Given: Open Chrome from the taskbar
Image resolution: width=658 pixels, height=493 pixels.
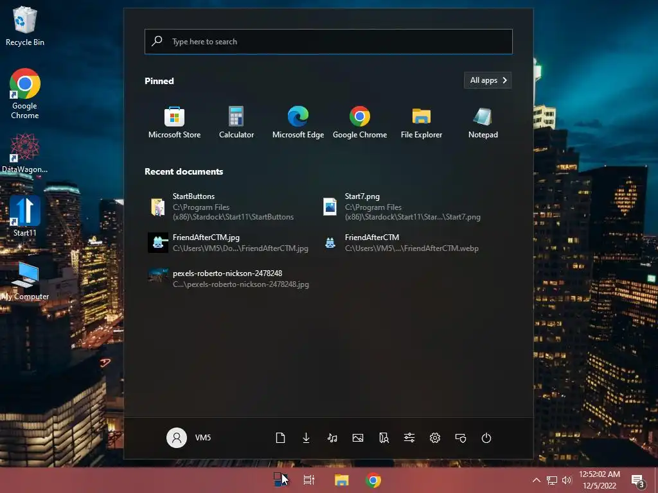Looking at the screenshot, I should tap(373, 480).
